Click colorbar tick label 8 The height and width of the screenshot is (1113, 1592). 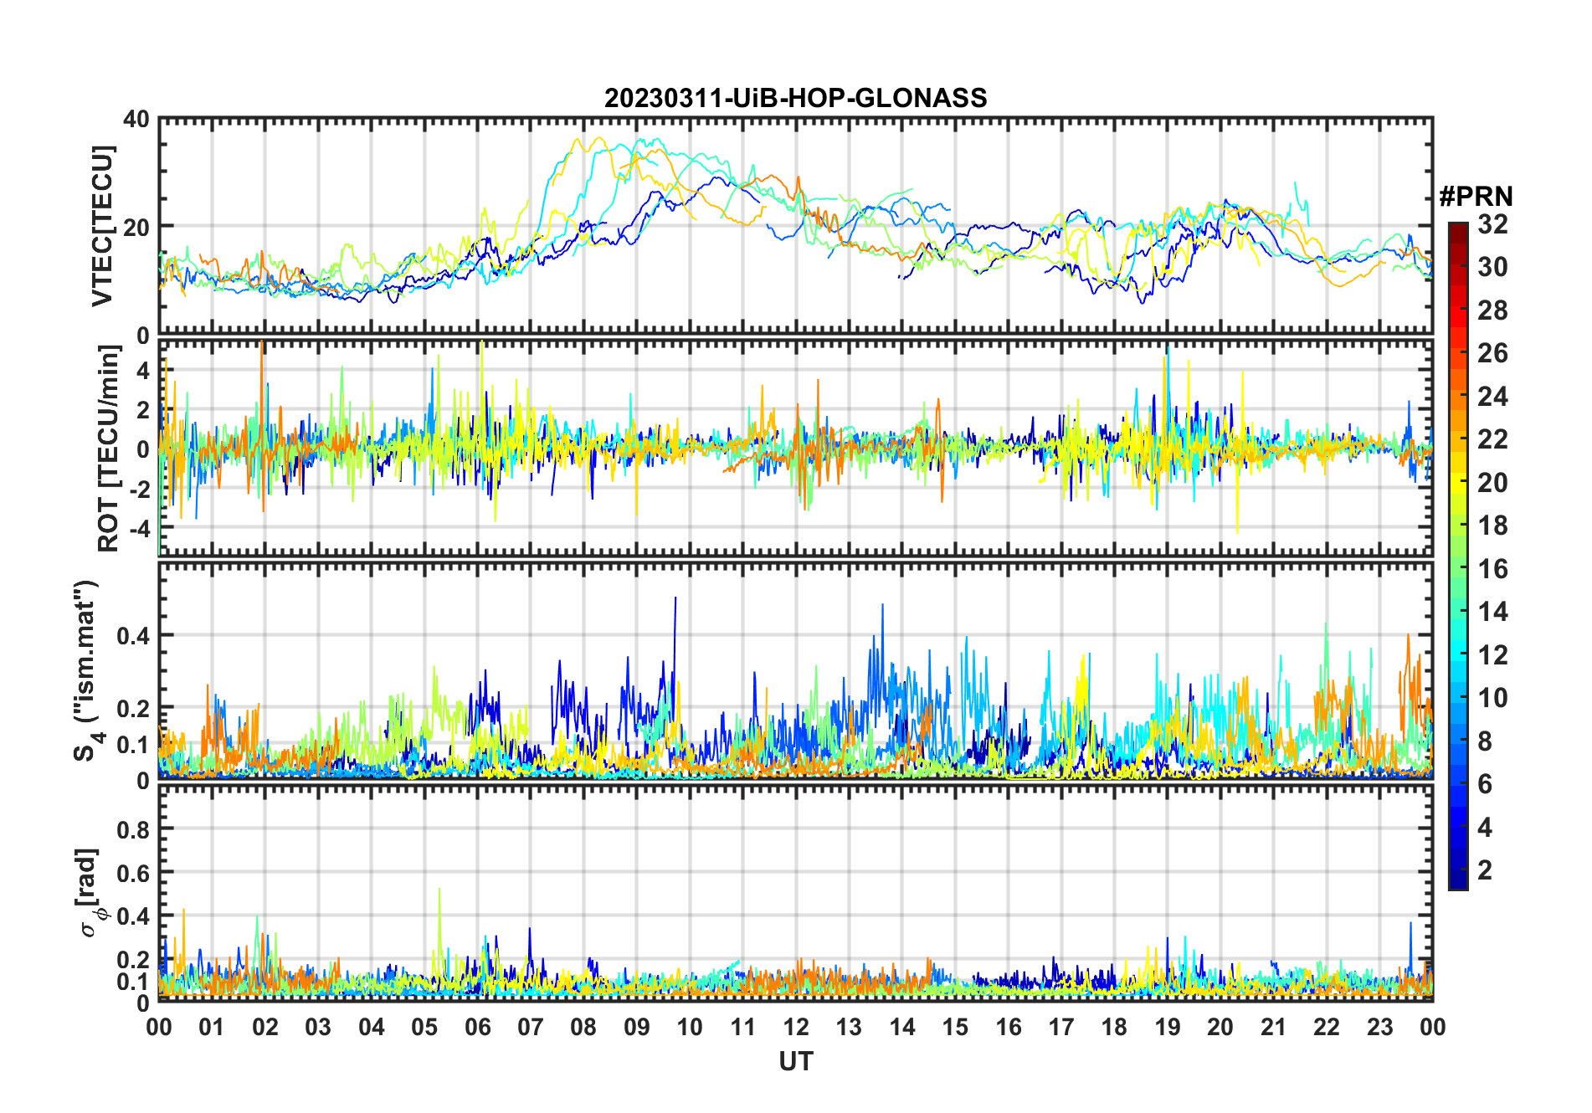tap(1485, 741)
